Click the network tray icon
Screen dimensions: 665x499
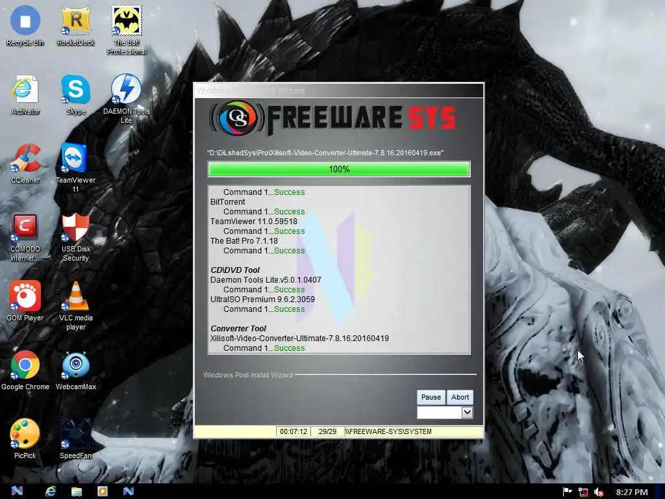[x=583, y=492]
